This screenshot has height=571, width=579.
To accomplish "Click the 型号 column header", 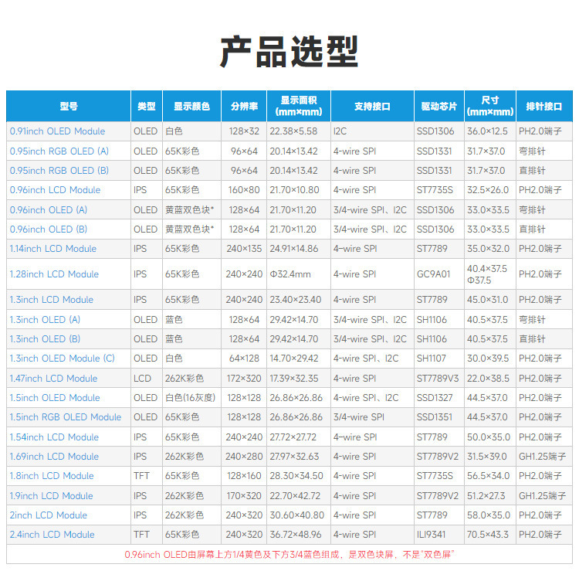I will click(x=69, y=107).
